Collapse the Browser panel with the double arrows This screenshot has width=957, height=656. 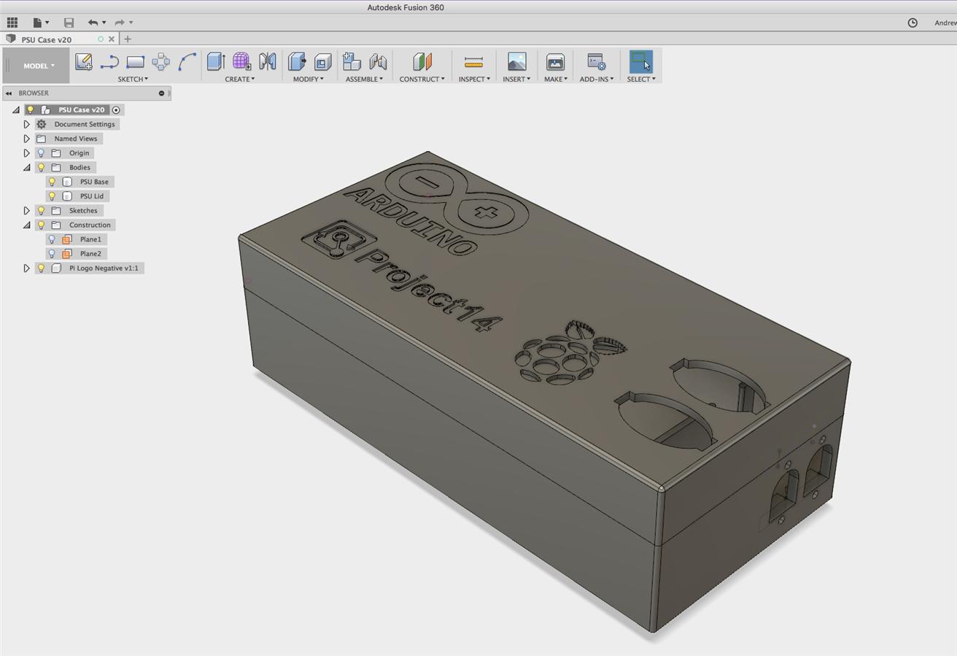[x=9, y=93]
